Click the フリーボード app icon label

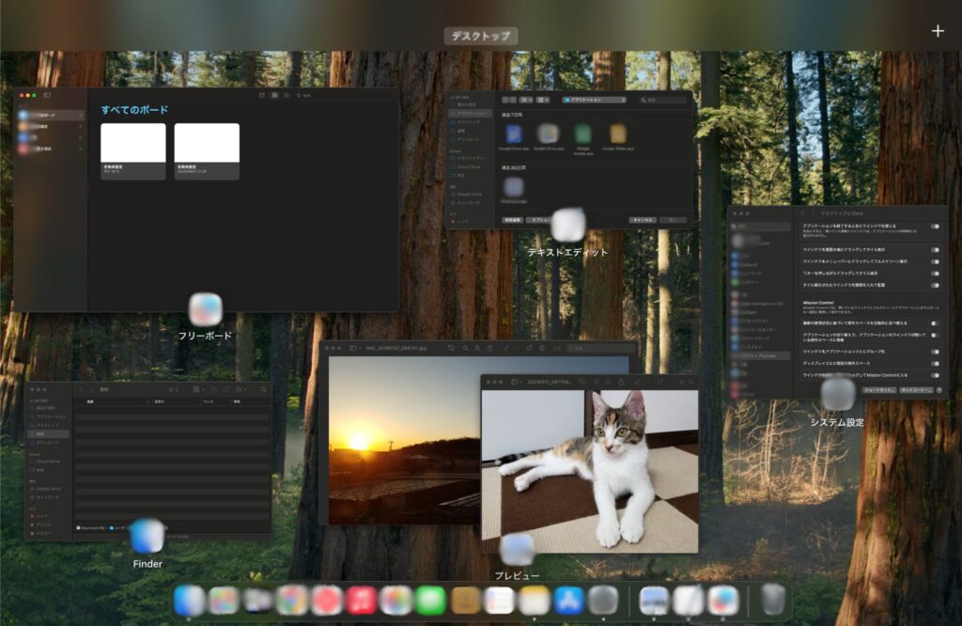pos(205,336)
